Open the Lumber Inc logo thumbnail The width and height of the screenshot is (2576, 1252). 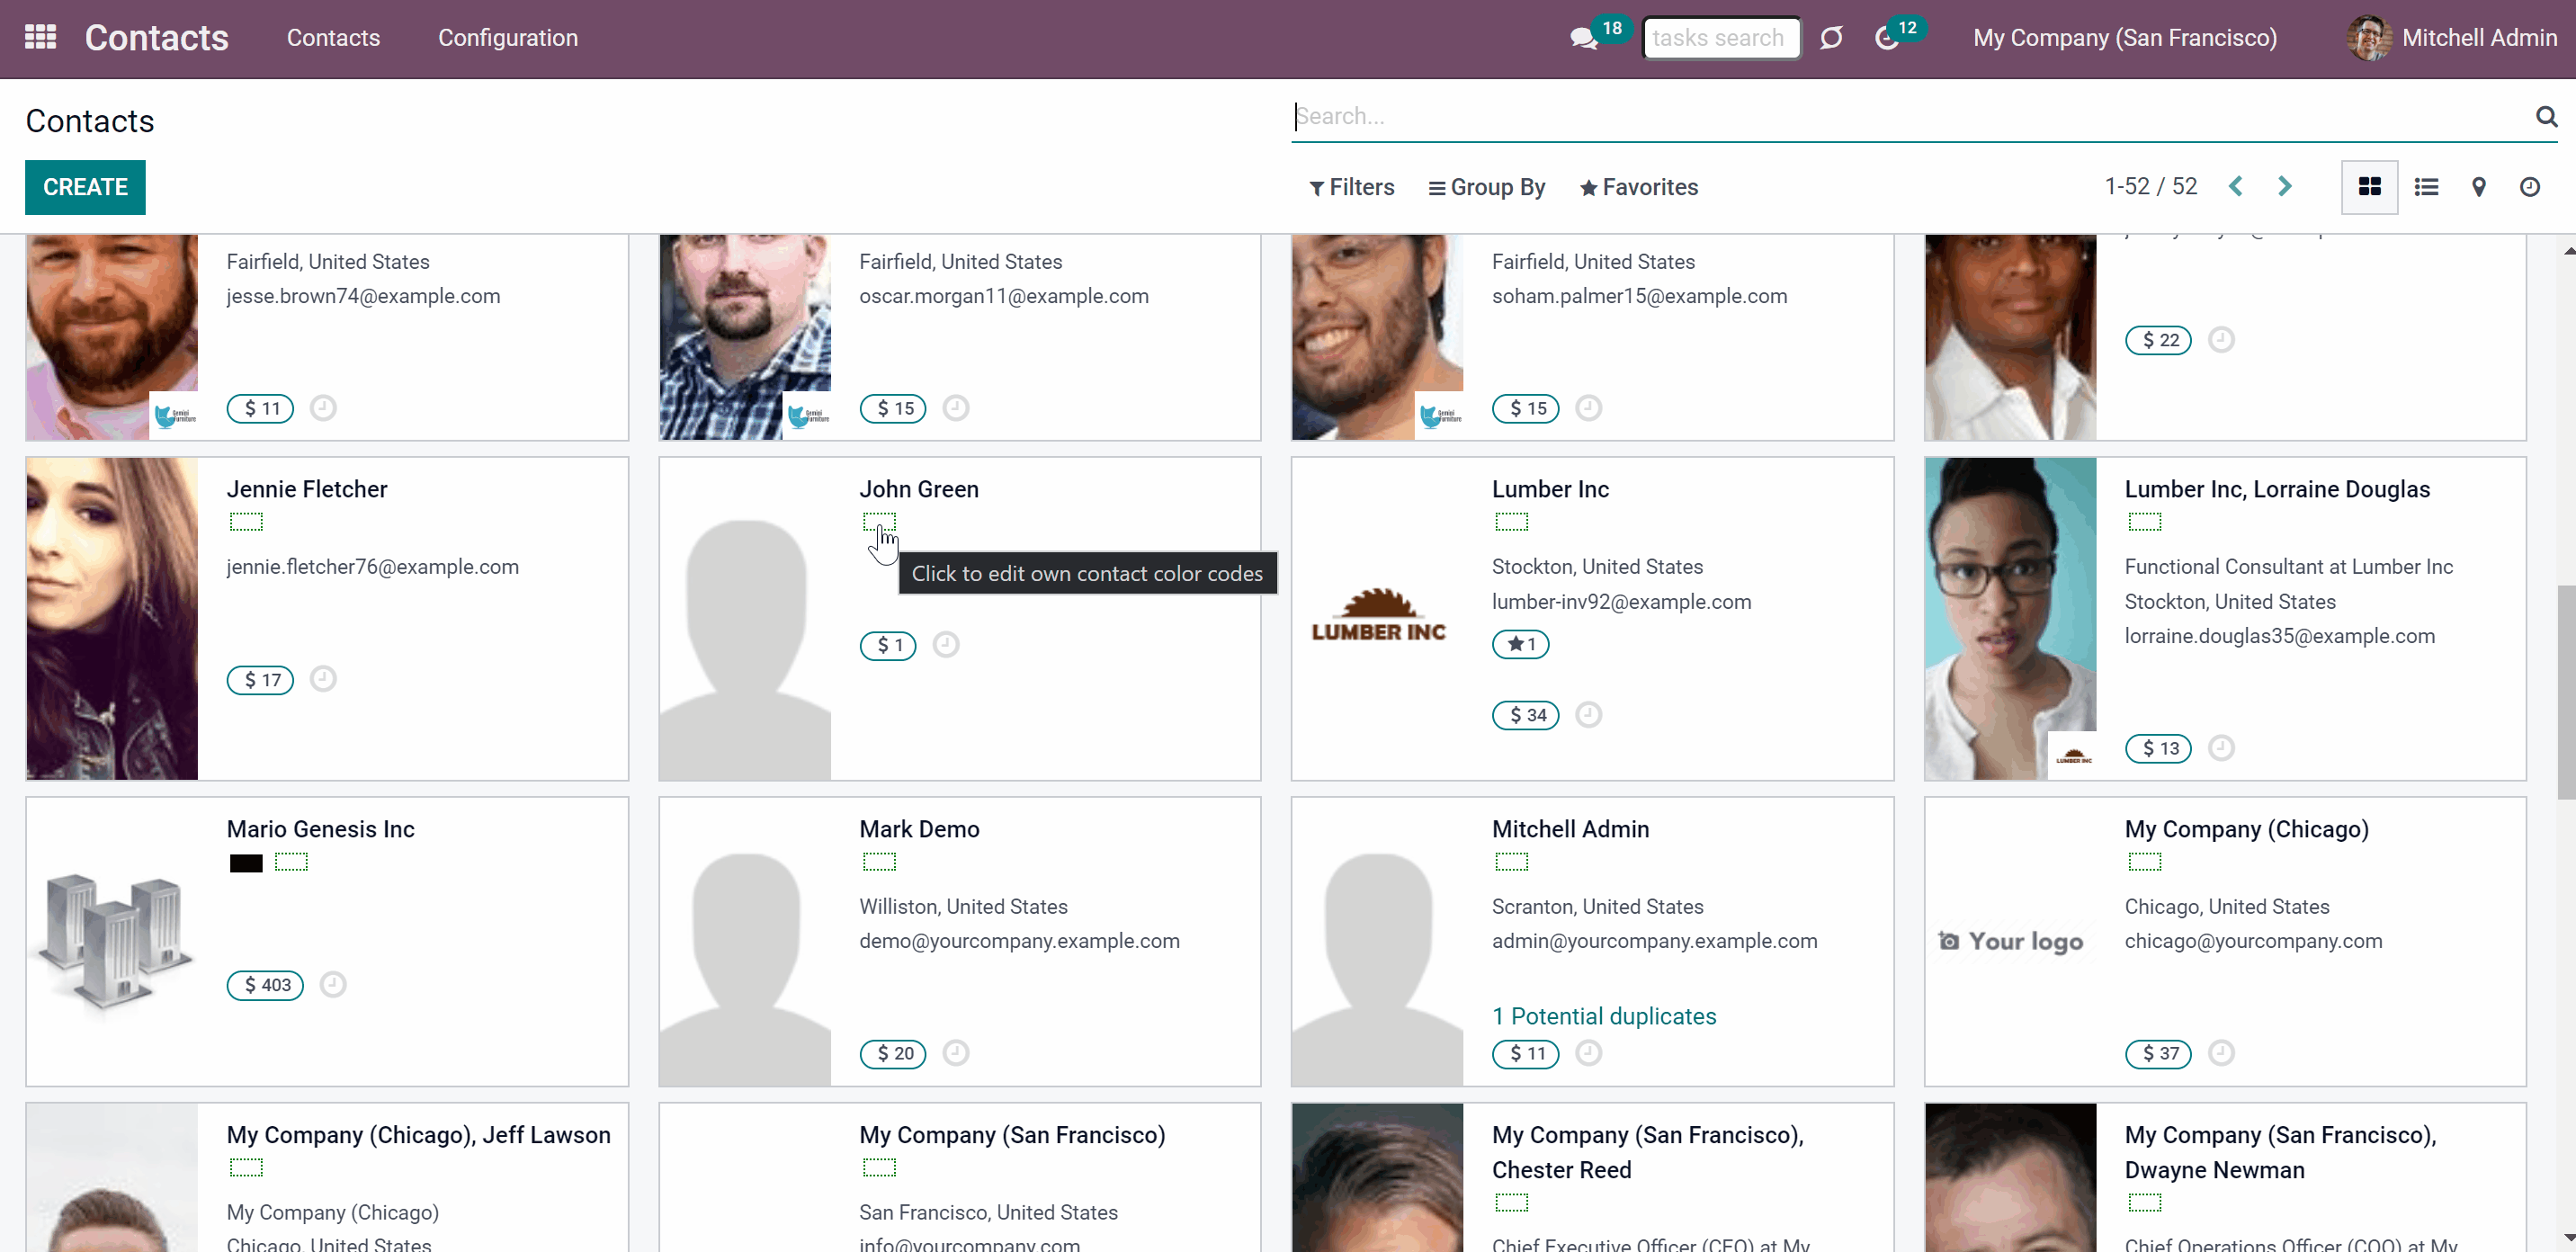1378,617
